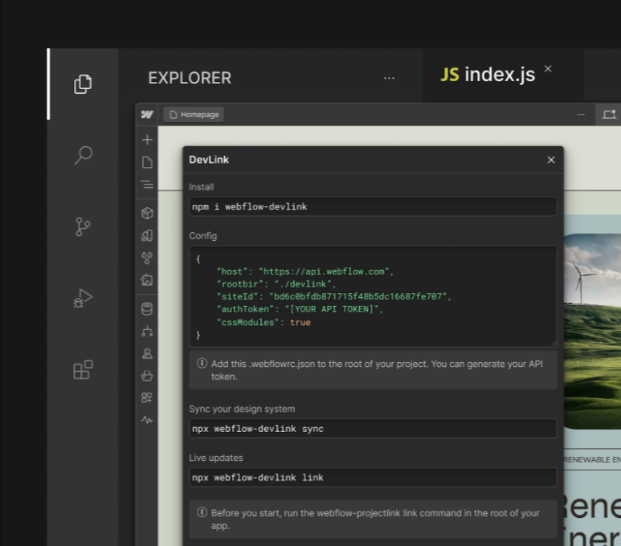The image size is (621, 546).
Task: Open the Audit activity pulse icon
Action: pyautogui.click(x=147, y=420)
